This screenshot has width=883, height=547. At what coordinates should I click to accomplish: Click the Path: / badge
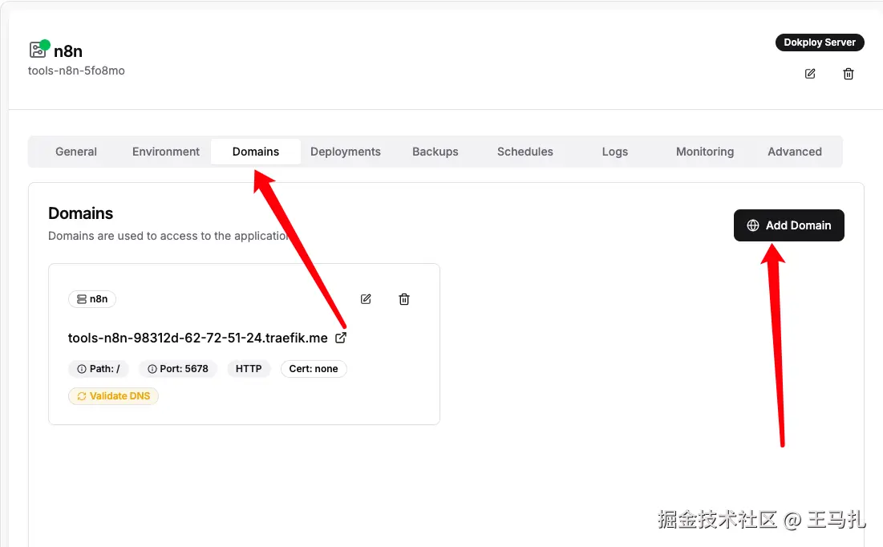tap(99, 369)
